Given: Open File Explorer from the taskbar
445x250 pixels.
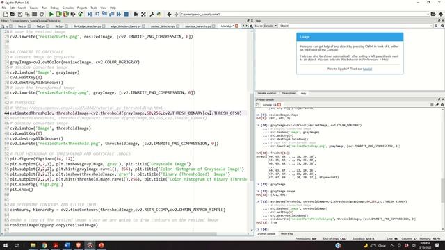Looking at the screenshot, I should point(33,245).
